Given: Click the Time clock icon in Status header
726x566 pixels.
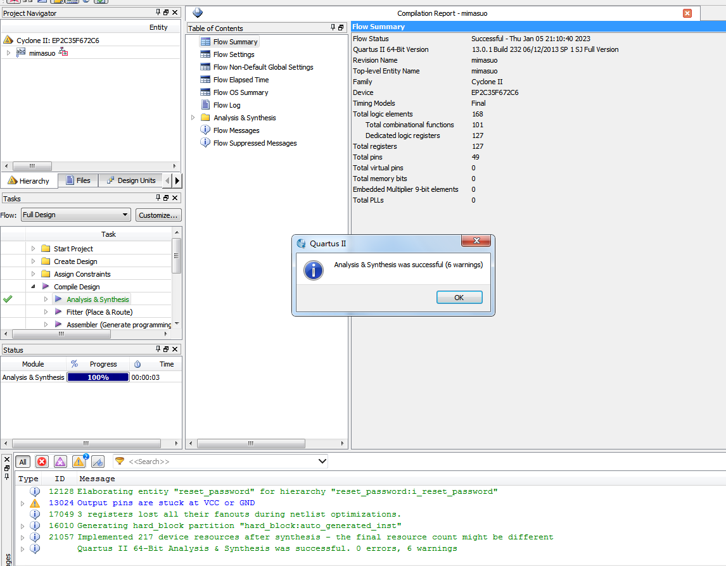Looking at the screenshot, I should (x=137, y=364).
